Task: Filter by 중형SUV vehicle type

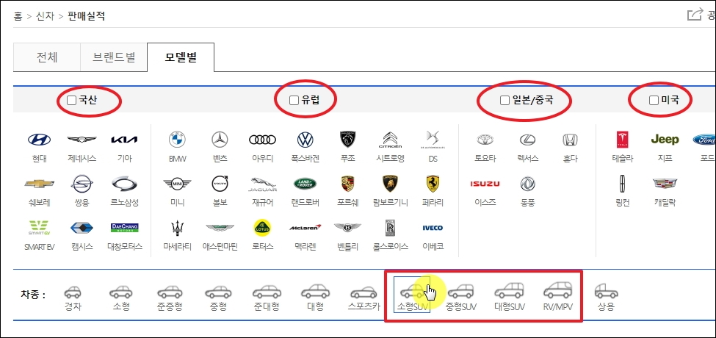Action: (x=461, y=298)
